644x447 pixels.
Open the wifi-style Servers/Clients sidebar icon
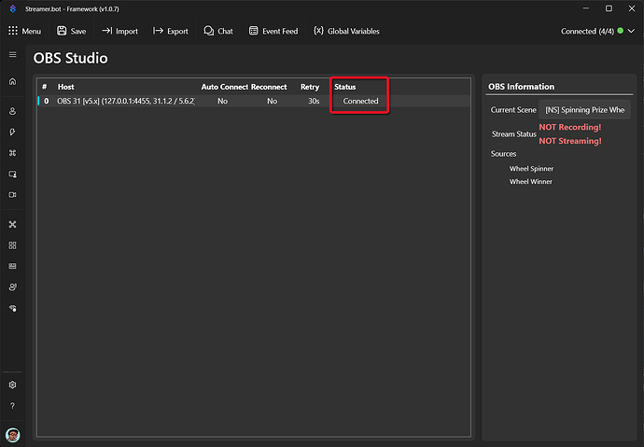13,308
